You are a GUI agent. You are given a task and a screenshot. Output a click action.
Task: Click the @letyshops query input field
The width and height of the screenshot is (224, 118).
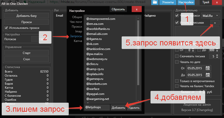97,107
